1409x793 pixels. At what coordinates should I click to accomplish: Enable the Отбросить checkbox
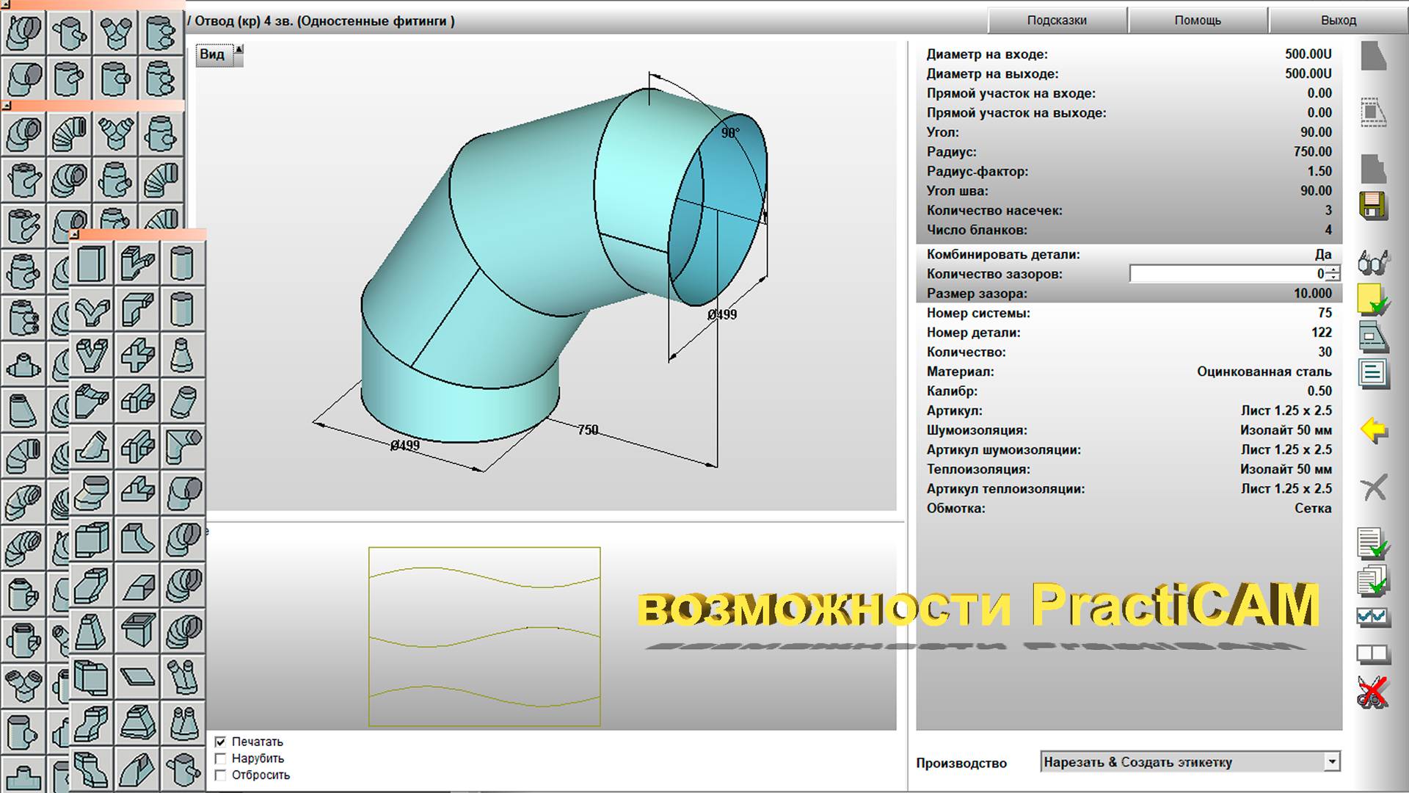click(220, 775)
